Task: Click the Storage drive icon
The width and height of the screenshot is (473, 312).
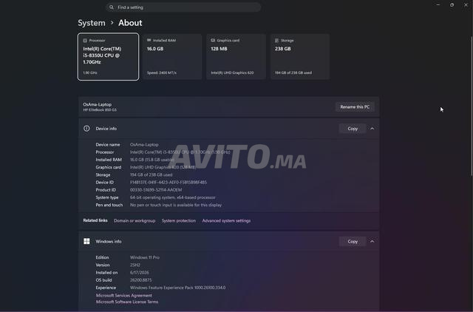Action: 276,41
